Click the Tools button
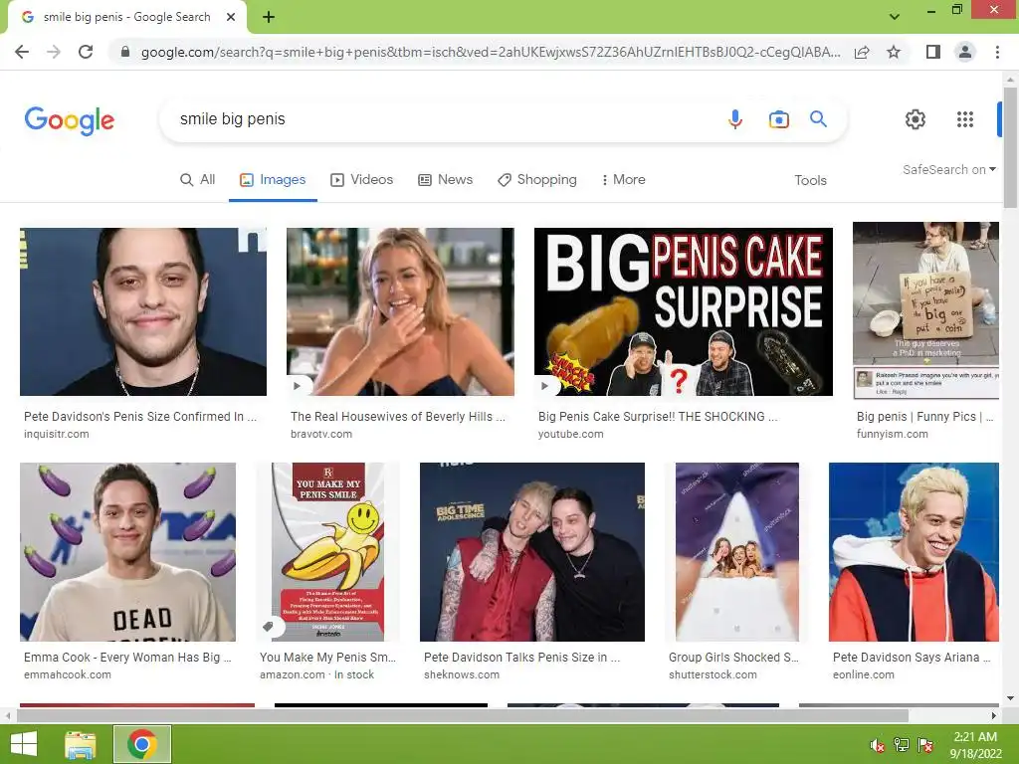1019x764 pixels. pyautogui.click(x=810, y=181)
